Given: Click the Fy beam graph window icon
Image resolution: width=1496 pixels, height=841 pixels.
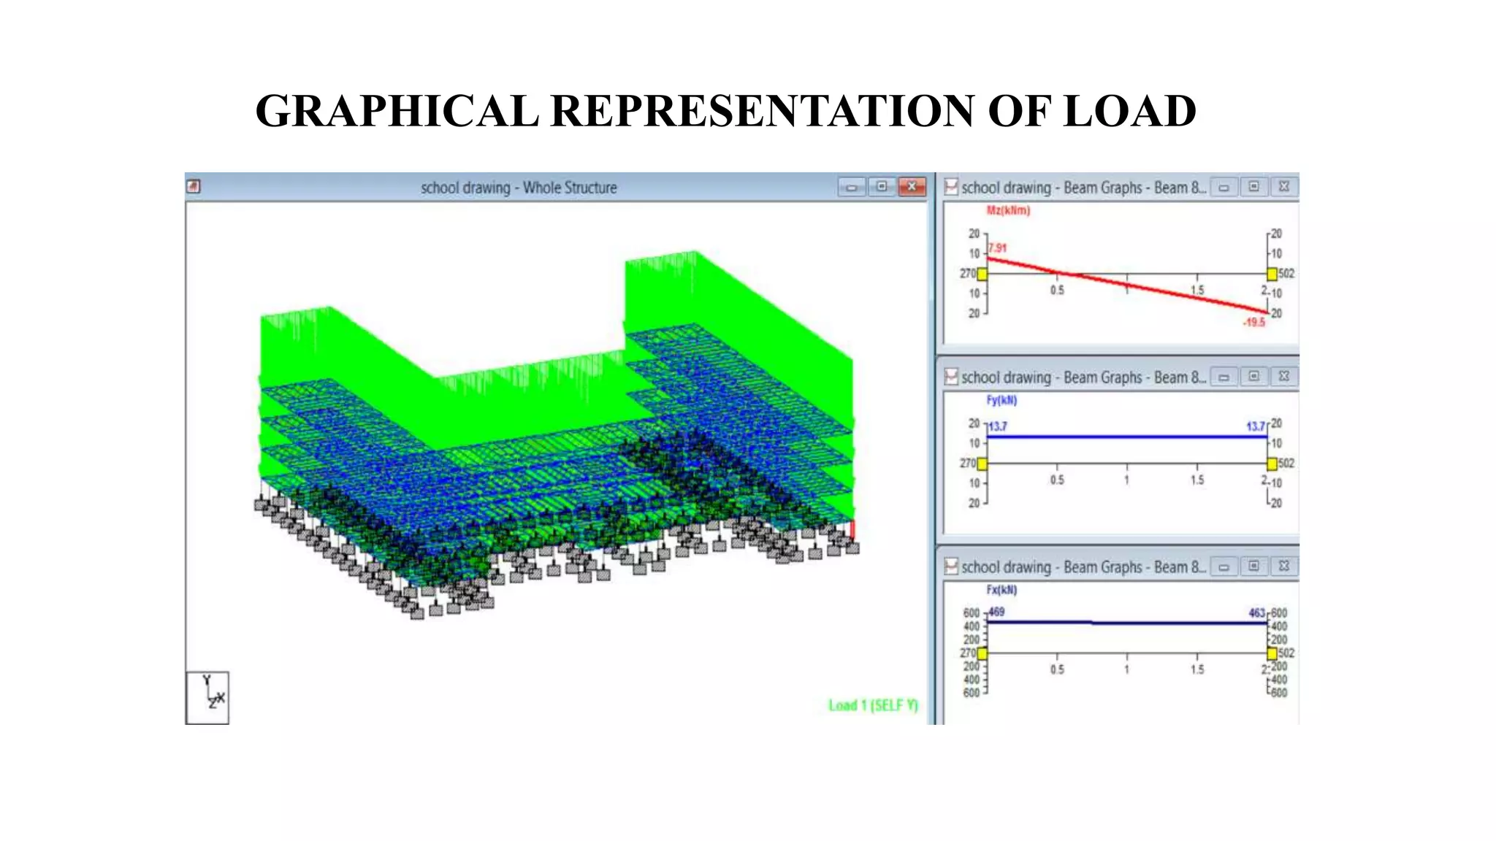Looking at the screenshot, I should [x=950, y=377].
